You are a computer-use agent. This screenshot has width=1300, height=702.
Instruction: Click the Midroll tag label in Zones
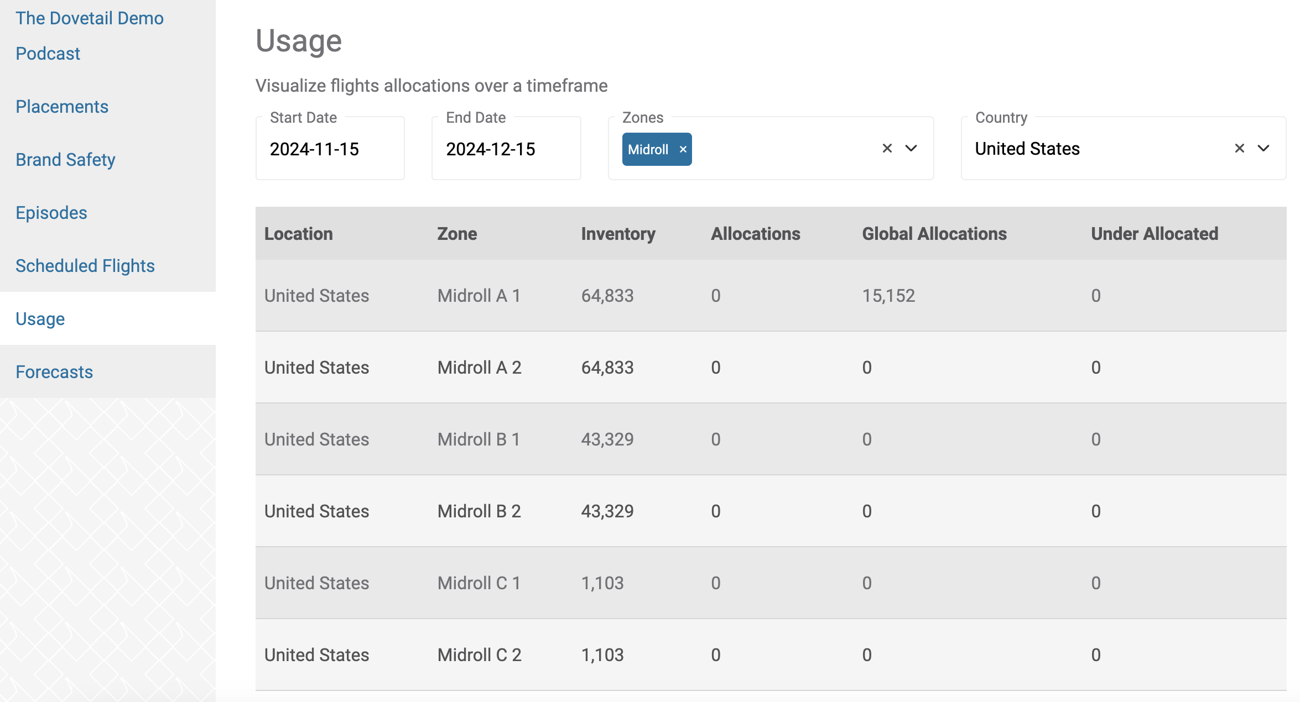(x=648, y=149)
